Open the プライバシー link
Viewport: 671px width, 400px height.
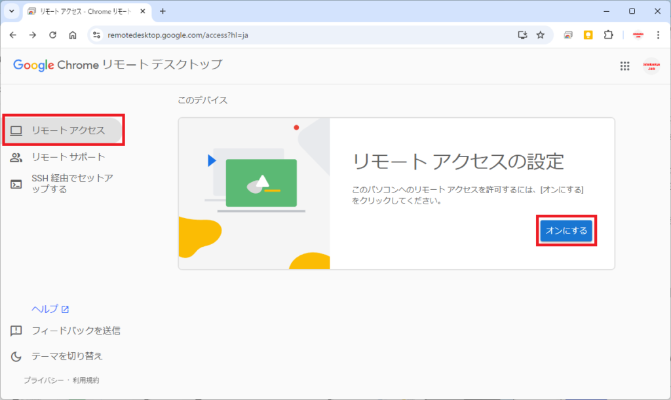[43, 380]
